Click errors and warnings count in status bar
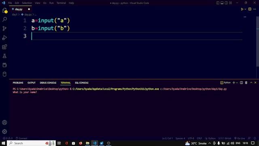The width and height of the screenshot is (259, 146). [x=8, y=138]
